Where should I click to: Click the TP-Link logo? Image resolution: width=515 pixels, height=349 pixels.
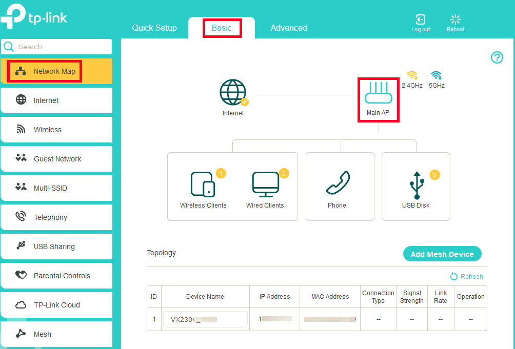pyautogui.click(x=33, y=16)
